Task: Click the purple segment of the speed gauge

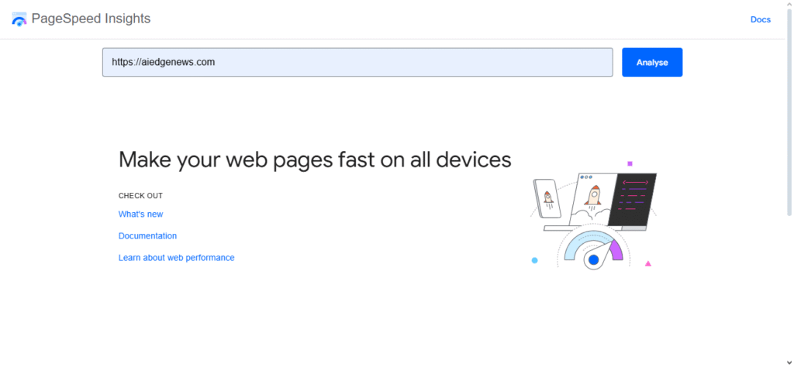Action: pyautogui.click(x=617, y=250)
